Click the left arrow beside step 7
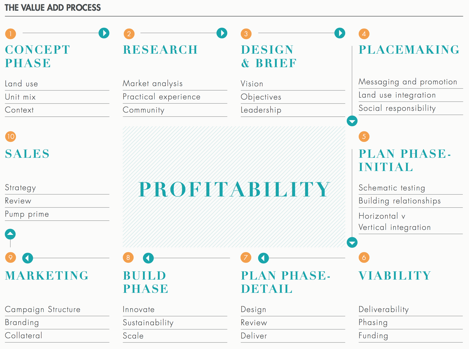The height and width of the screenshot is (349, 469). pyautogui.click(x=263, y=258)
